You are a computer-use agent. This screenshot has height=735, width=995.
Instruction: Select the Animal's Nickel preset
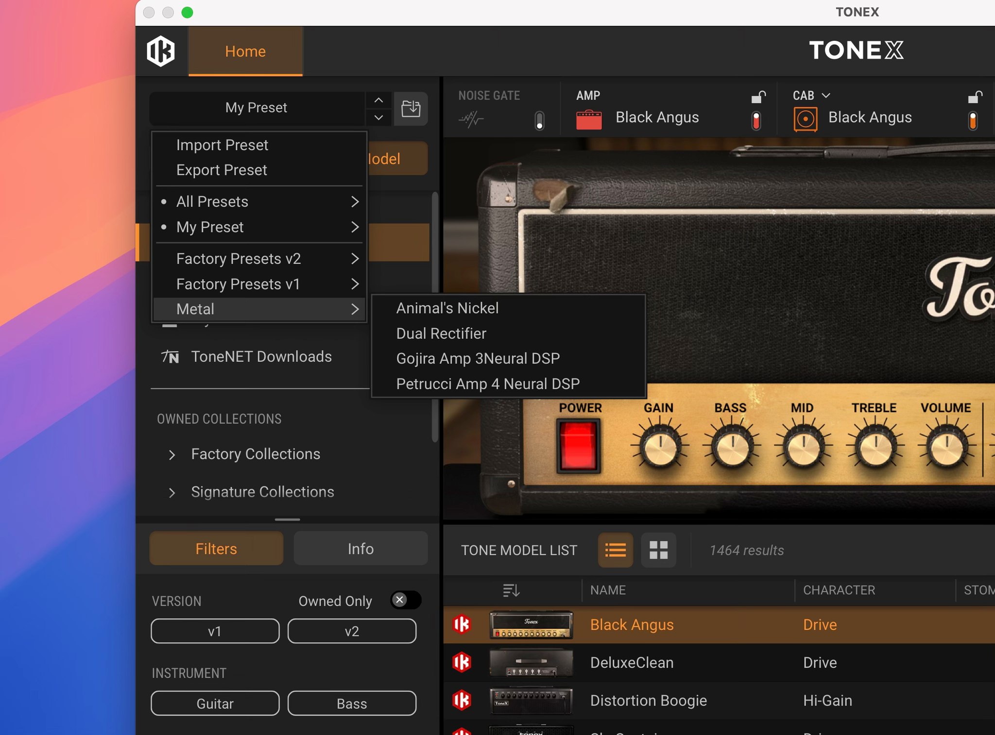coord(509,308)
